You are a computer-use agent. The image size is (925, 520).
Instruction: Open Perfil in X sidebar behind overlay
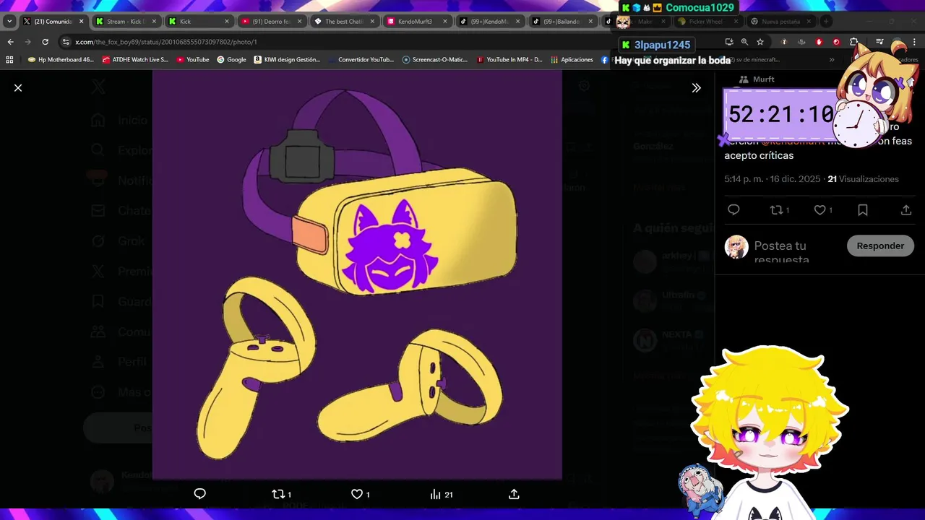click(119, 362)
